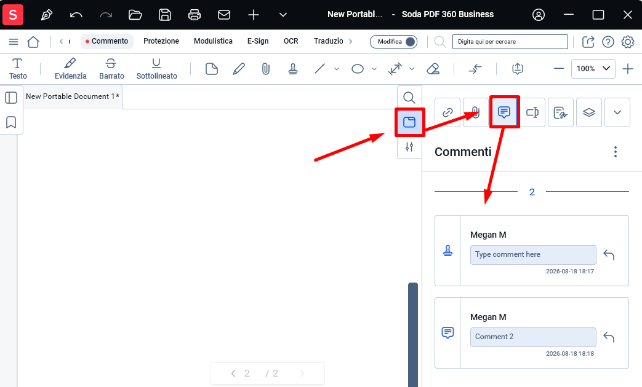Expand the quick access dropdown arrow
Screen dimensions: 642x387
pyautogui.click(x=283, y=15)
